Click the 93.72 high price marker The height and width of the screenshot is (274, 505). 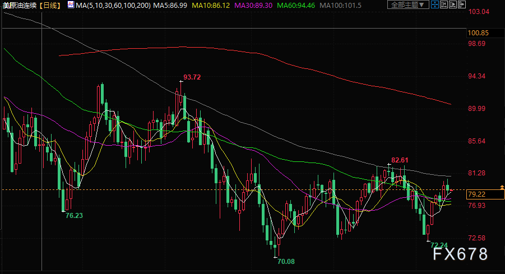tap(192, 77)
